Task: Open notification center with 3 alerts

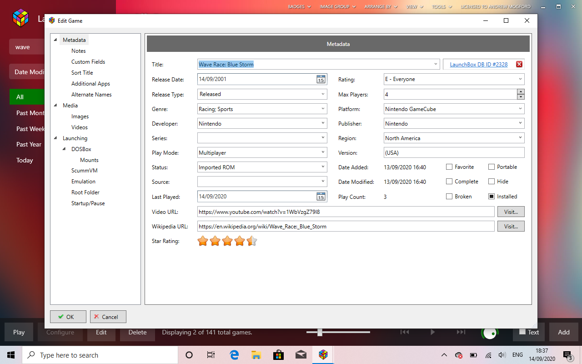Action: [x=567, y=355]
